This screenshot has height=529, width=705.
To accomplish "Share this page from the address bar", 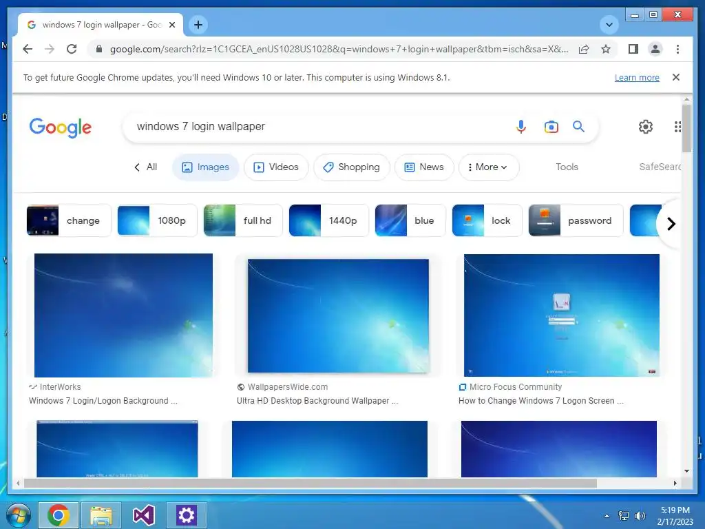I will pyautogui.click(x=584, y=49).
